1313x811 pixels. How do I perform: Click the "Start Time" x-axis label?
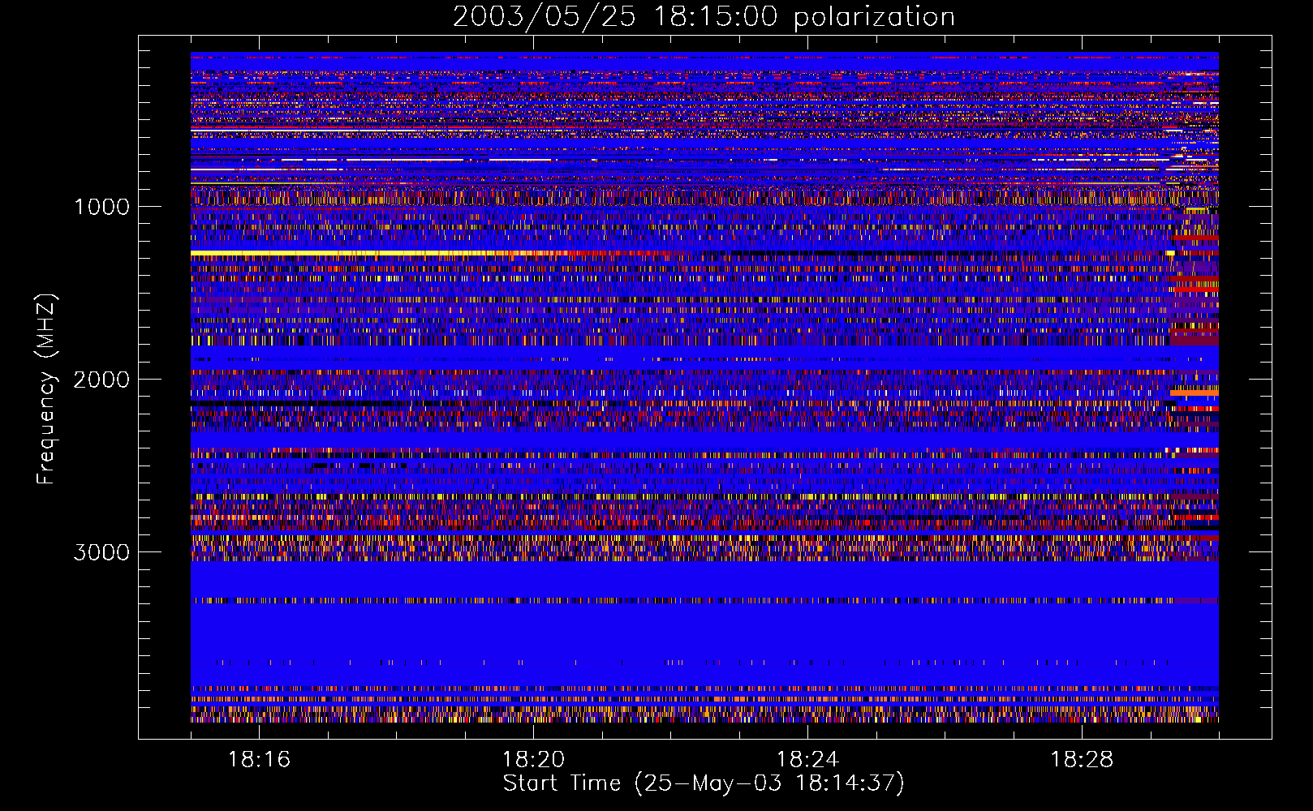(x=703, y=783)
